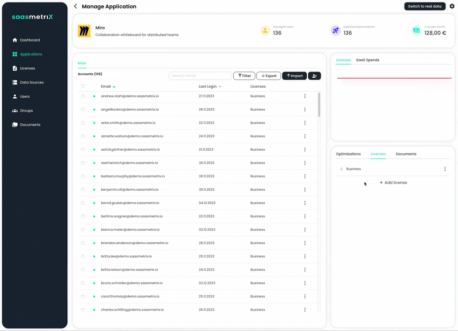The width and height of the screenshot is (458, 331).
Task: Toggle the select-all accounts checkbox
Action: point(83,86)
